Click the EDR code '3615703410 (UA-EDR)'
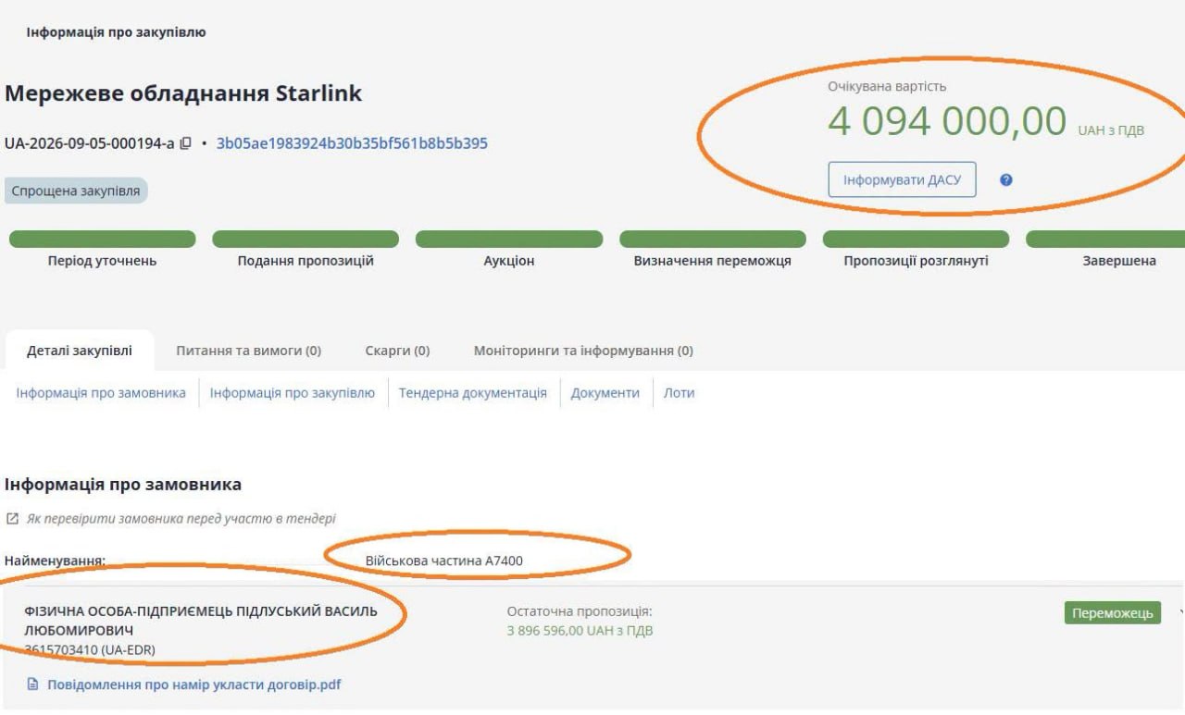Screen dimensions: 1185x715 [x=90, y=649]
